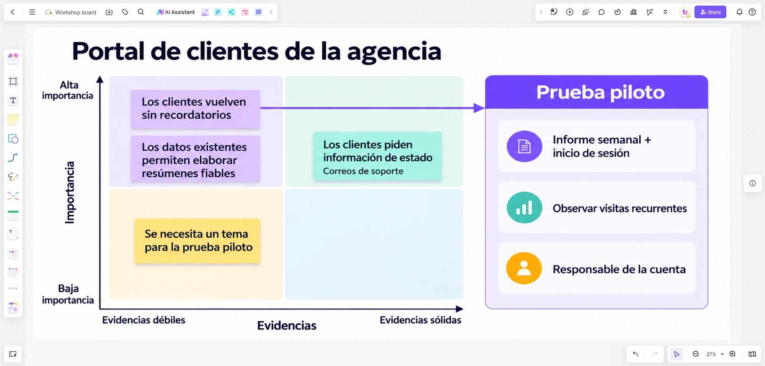
Task: Select the Pen drawing tool
Action: click(13, 177)
